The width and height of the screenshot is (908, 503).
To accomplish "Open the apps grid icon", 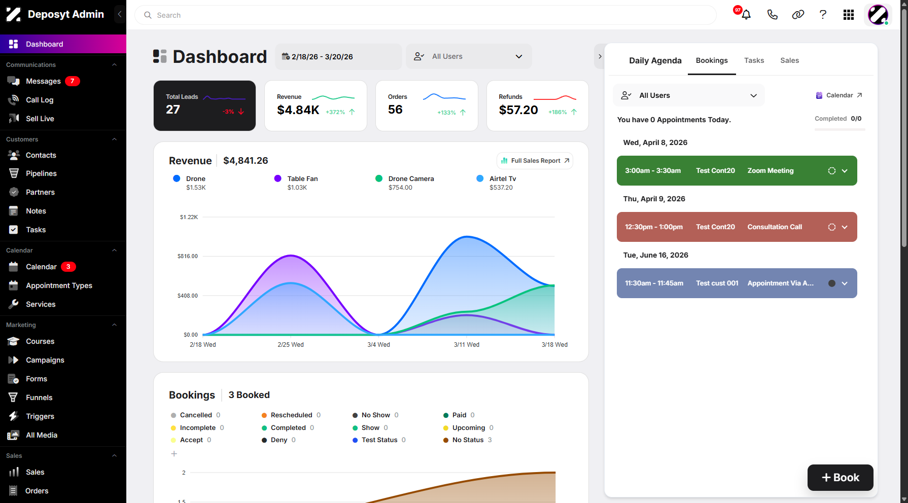I will pos(849,15).
